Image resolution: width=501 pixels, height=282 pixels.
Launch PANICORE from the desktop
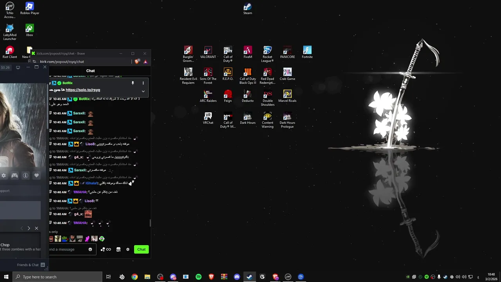(x=287, y=52)
